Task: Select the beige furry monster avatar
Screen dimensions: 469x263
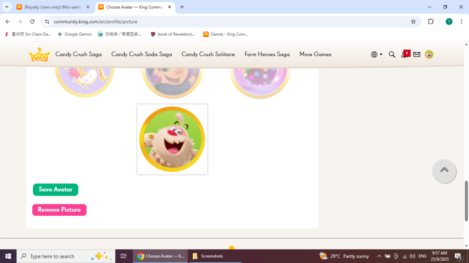Action: (x=172, y=139)
